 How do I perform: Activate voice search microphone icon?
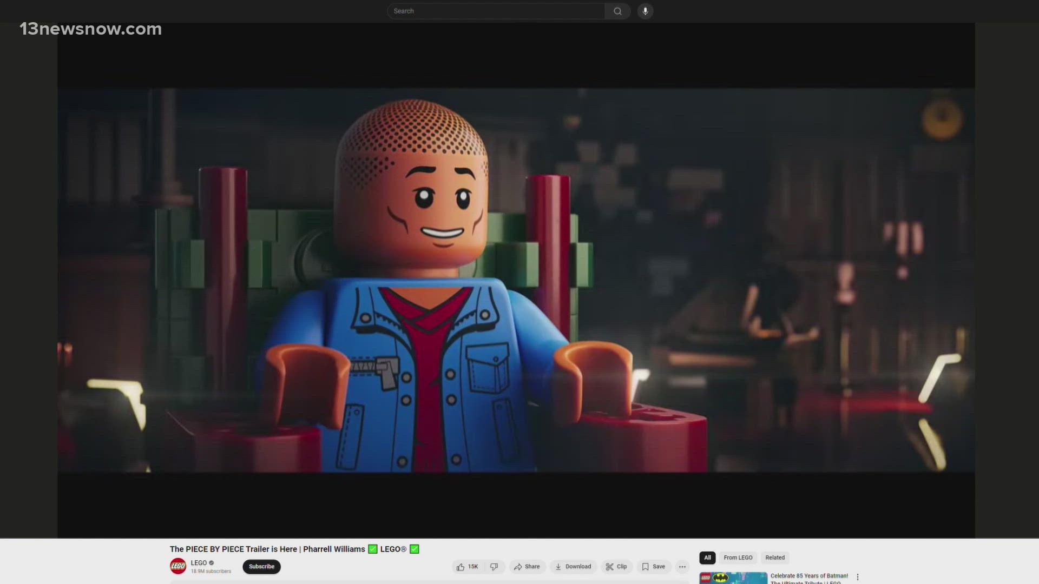[x=645, y=11]
